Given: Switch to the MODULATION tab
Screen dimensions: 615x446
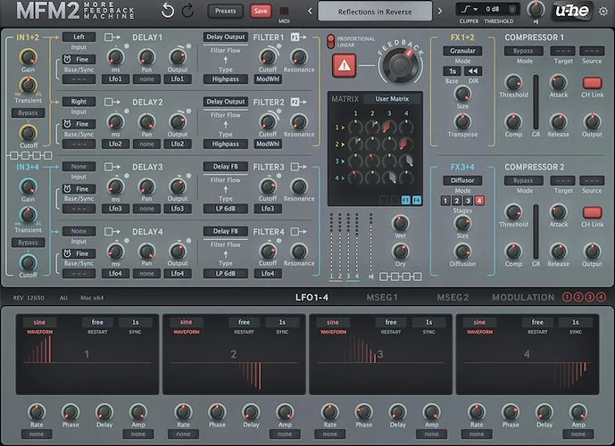Looking at the screenshot, I should (x=523, y=297).
